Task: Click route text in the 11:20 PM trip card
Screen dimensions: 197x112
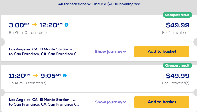Action: 44,102
